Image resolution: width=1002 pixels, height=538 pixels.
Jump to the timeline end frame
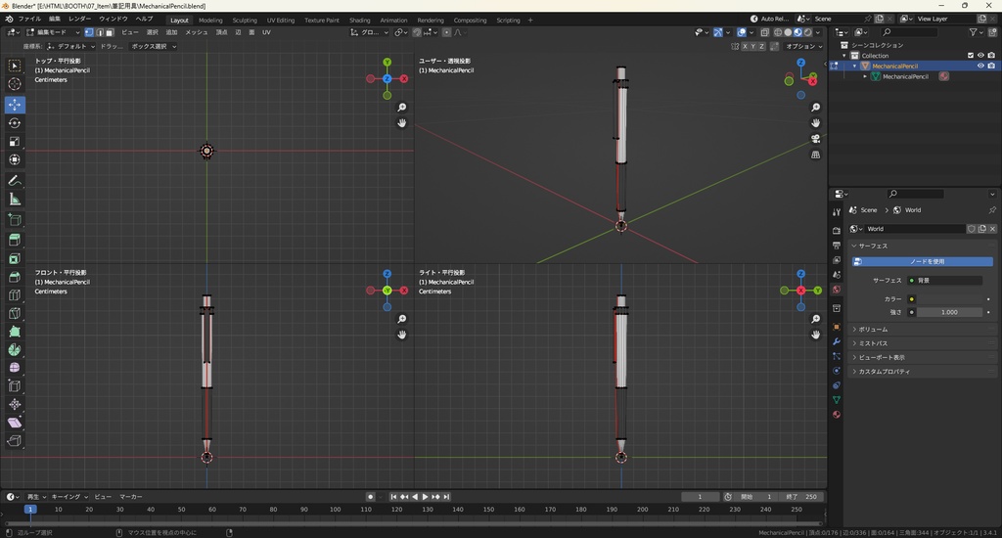coord(446,497)
